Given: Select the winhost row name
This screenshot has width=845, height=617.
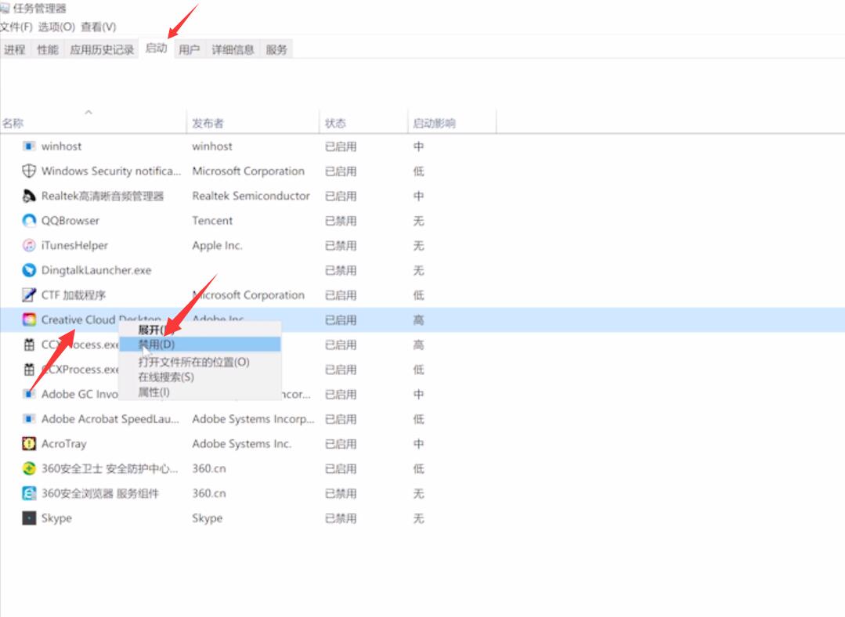Looking at the screenshot, I should pyautogui.click(x=61, y=146).
